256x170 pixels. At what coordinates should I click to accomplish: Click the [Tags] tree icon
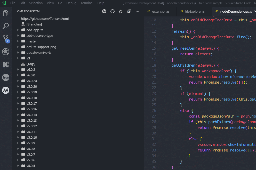(23, 64)
